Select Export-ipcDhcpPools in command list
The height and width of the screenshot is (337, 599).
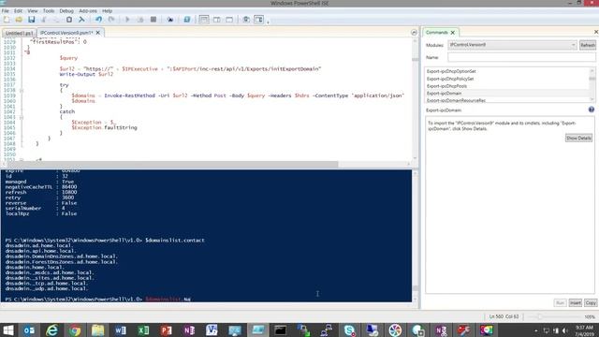[446, 86]
